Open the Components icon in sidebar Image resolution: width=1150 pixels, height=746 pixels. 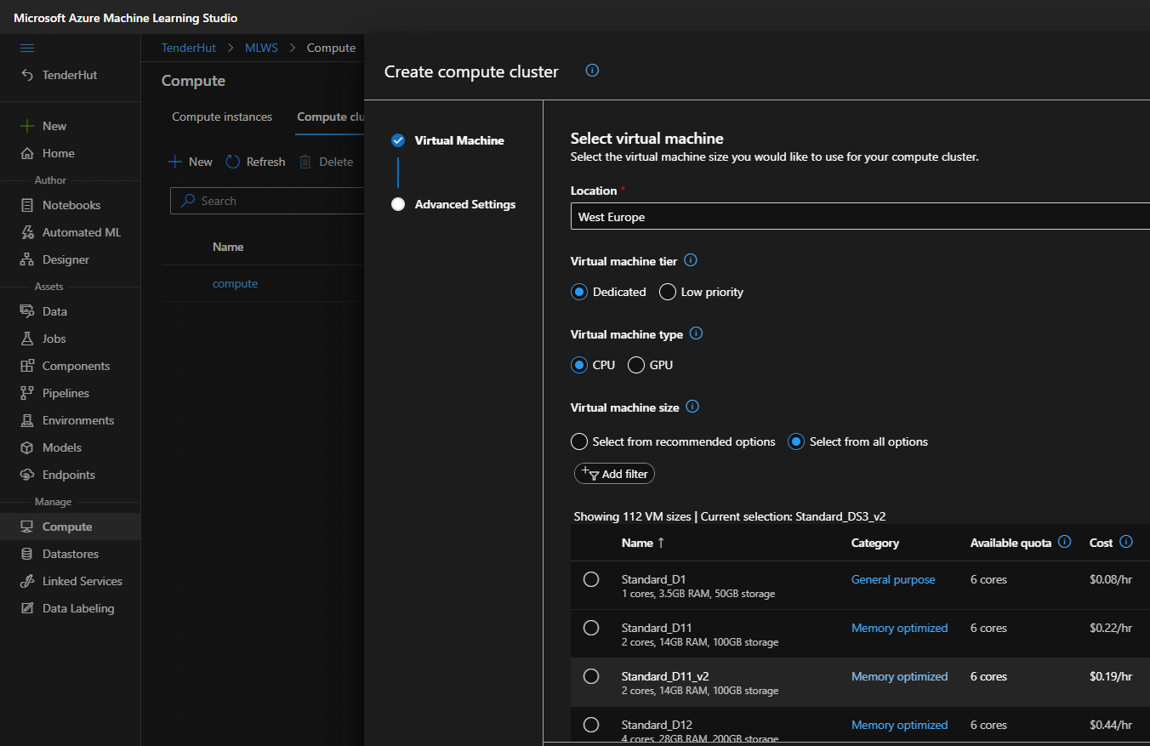point(27,366)
